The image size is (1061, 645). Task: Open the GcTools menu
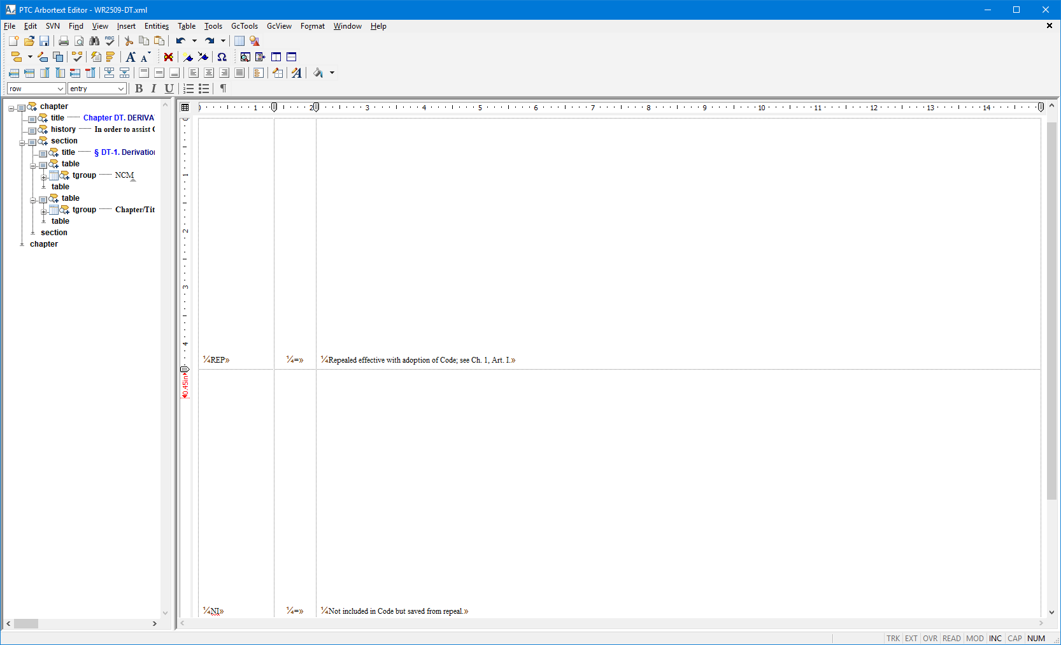tap(245, 26)
